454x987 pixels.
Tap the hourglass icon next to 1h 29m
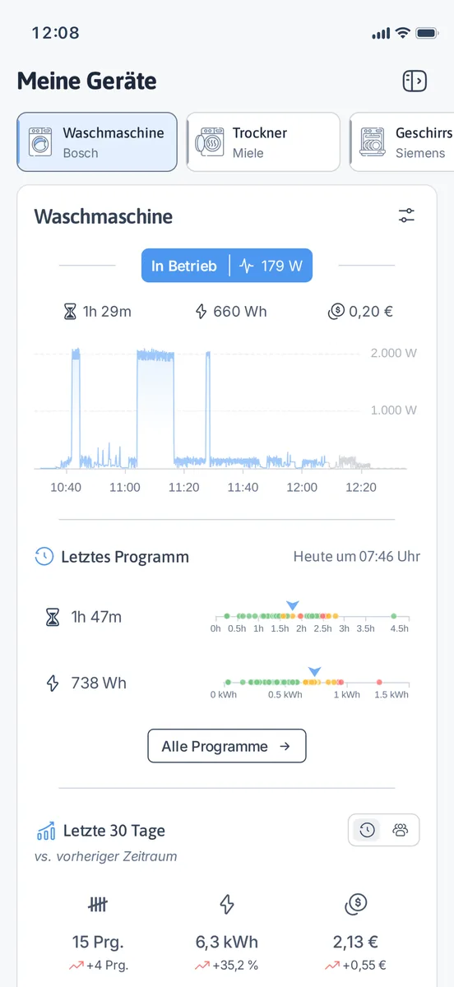click(x=70, y=312)
